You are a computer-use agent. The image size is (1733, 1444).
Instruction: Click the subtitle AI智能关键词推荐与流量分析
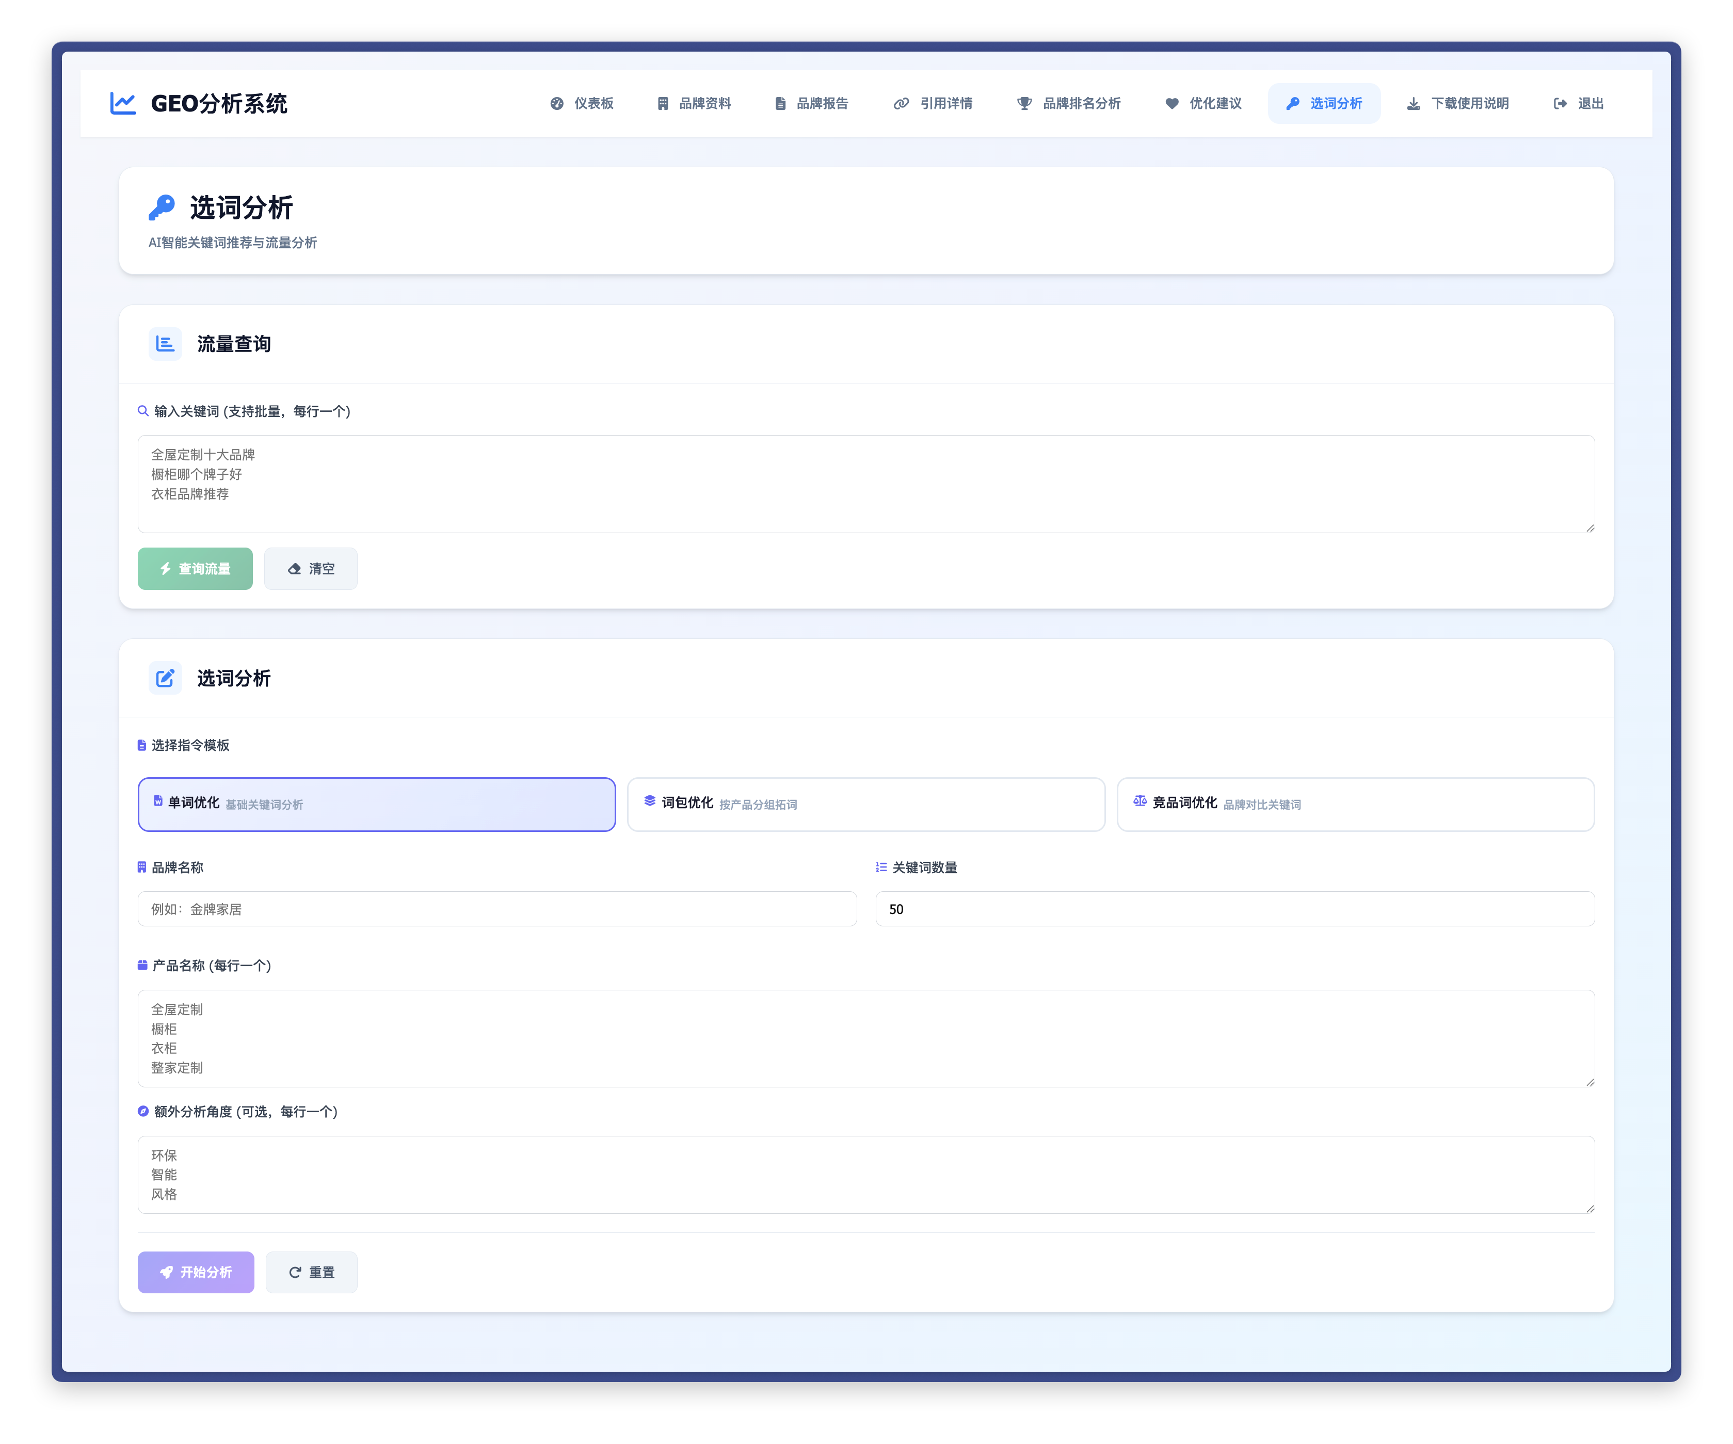tap(233, 243)
